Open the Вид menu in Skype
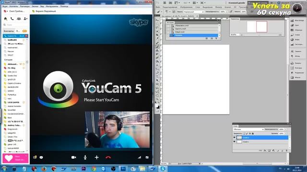The width and height of the screenshot is (307, 172). pyautogui.click(x=42, y=6)
